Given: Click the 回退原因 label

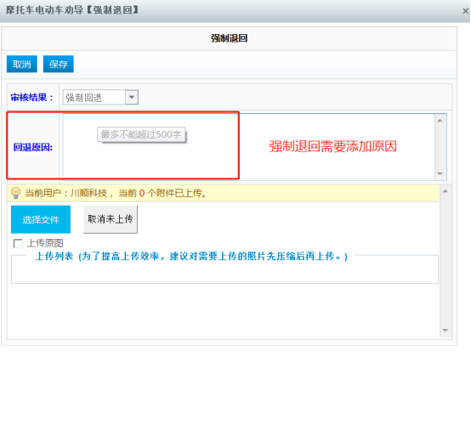Looking at the screenshot, I should tap(33, 147).
